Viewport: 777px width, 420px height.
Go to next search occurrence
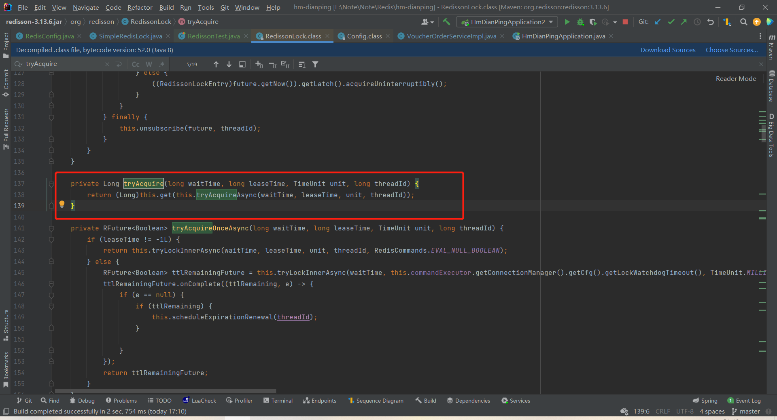click(x=229, y=64)
